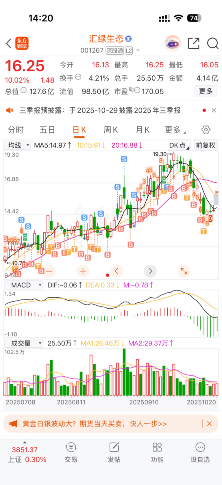Expand chart to fullscreen
Screen dimensions: 222x485
[184, 271]
